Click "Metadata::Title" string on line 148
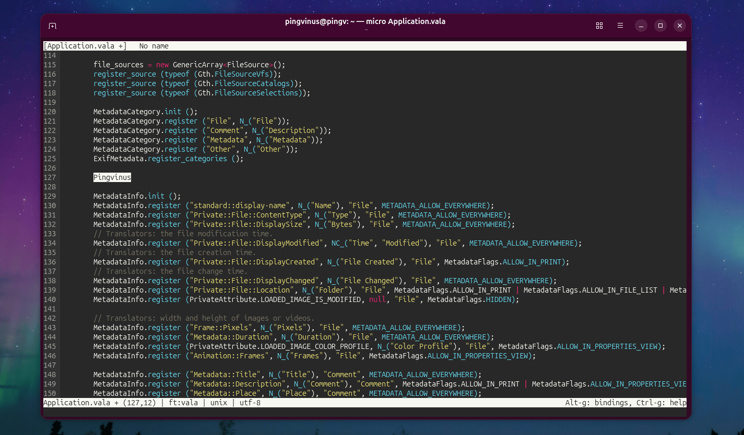 [x=225, y=374]
